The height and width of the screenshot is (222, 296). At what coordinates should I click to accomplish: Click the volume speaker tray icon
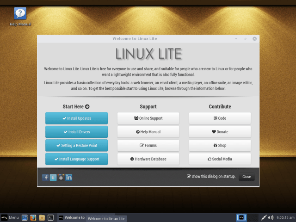click(x=271, y=217)
